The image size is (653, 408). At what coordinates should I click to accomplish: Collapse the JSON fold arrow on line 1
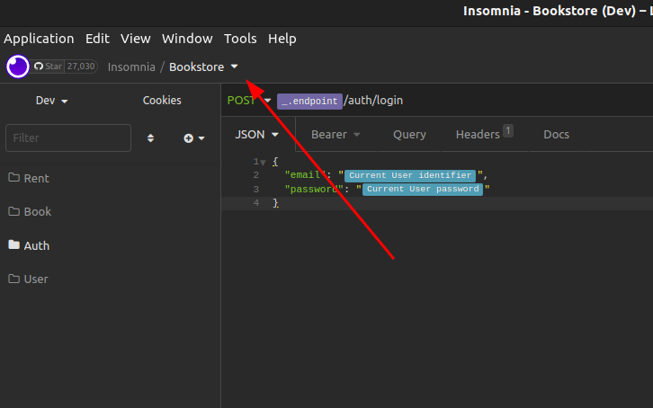(263, 162)
